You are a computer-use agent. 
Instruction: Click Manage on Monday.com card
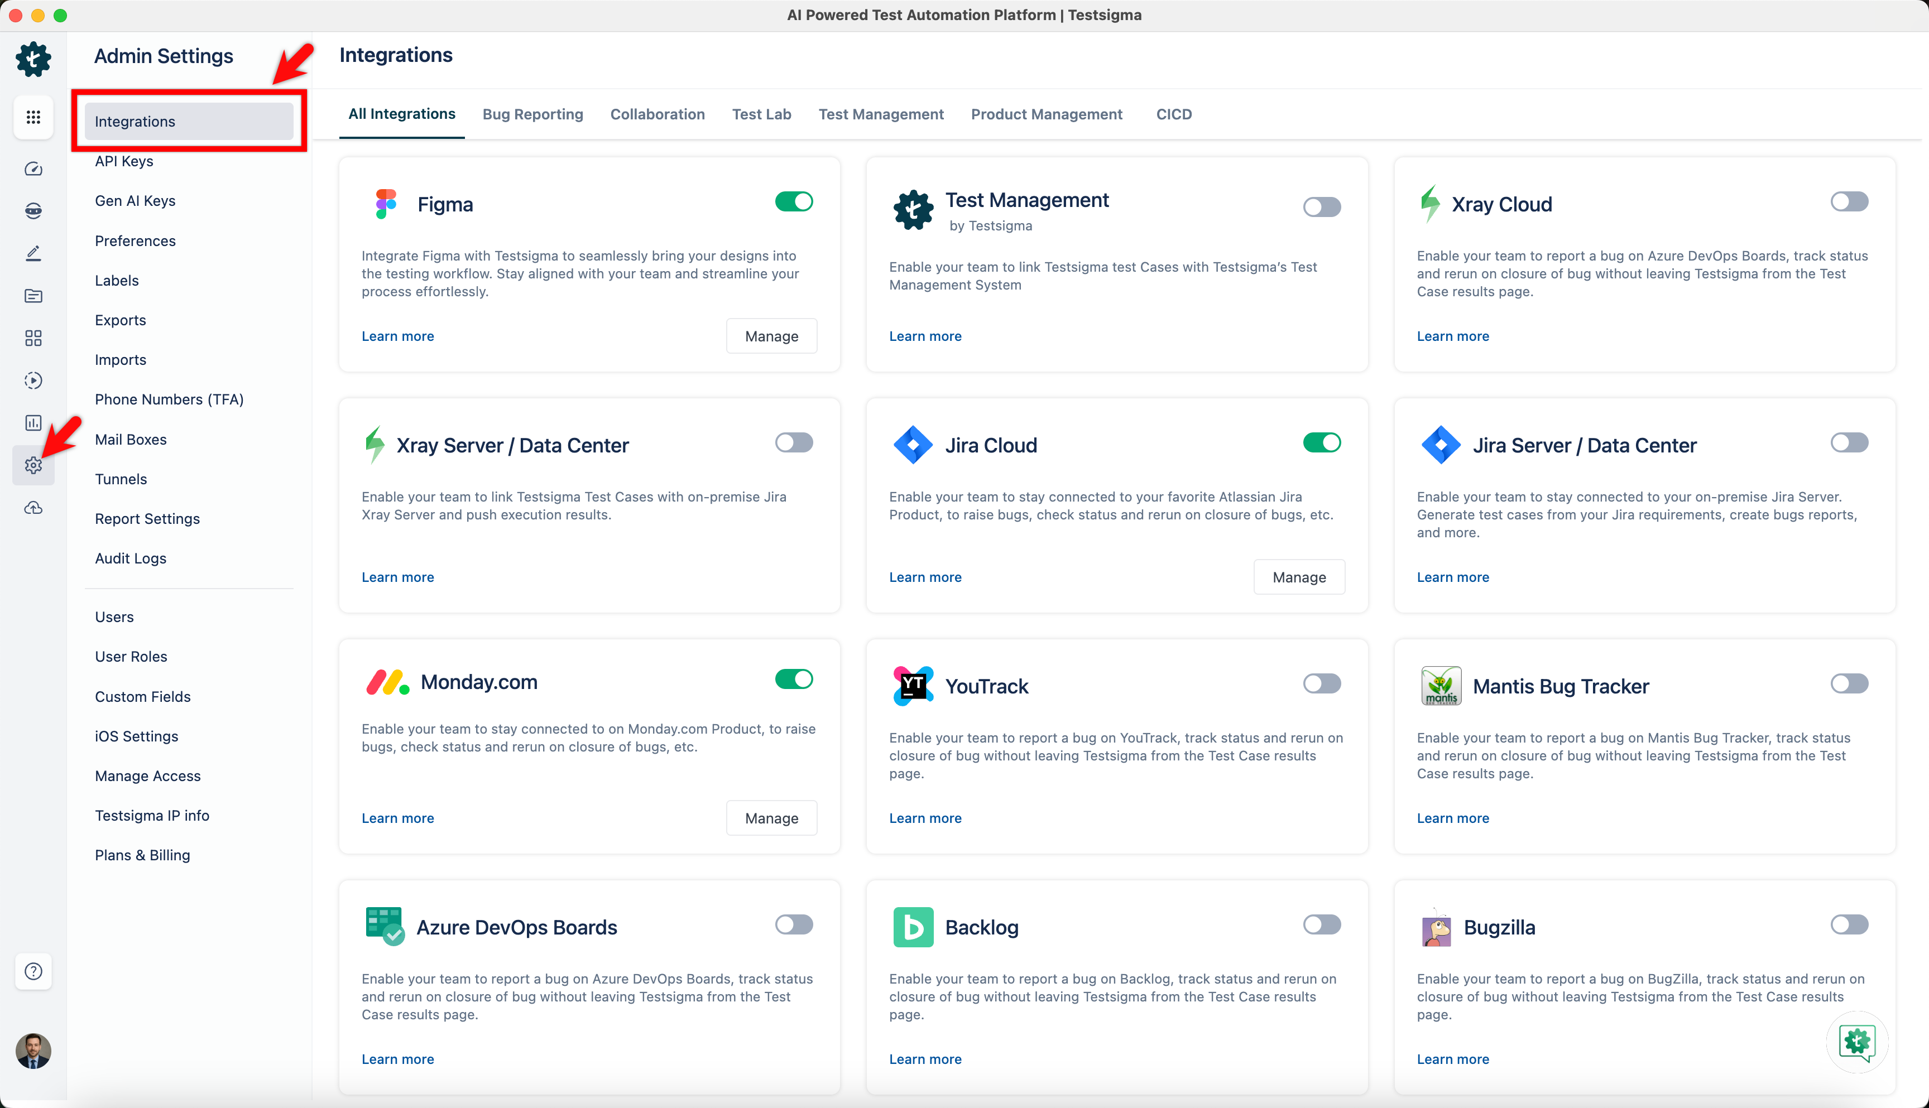tap(771, 817)
